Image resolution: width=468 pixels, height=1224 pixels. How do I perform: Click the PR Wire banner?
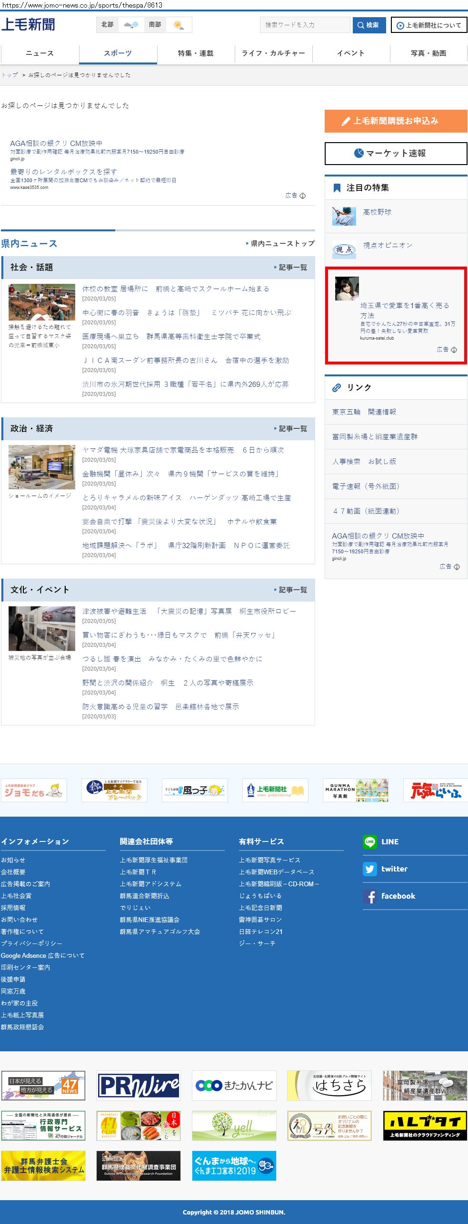coord(139,1085)
